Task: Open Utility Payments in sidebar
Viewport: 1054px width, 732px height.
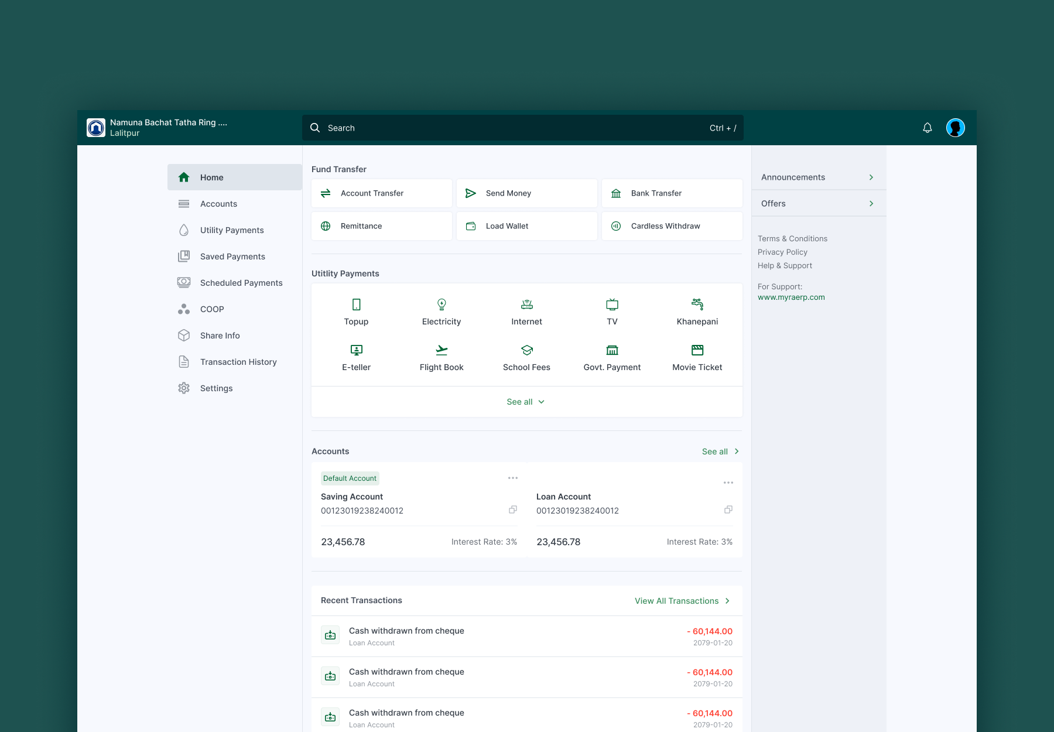Action: pos(235,230)
